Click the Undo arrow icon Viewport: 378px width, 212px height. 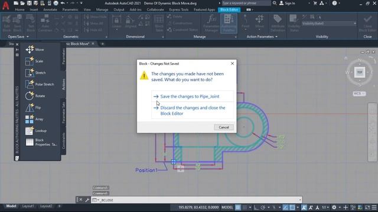[63, 3]
